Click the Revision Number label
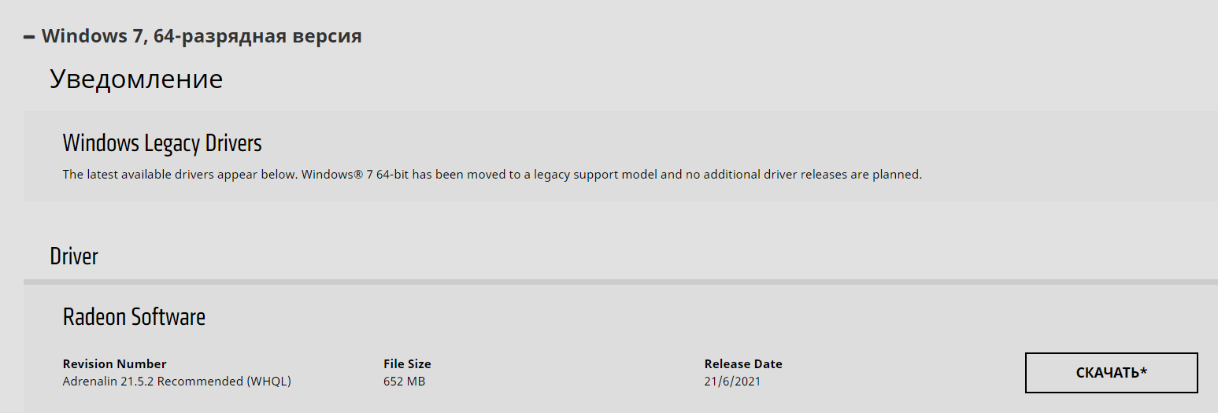 coord(114,364)
